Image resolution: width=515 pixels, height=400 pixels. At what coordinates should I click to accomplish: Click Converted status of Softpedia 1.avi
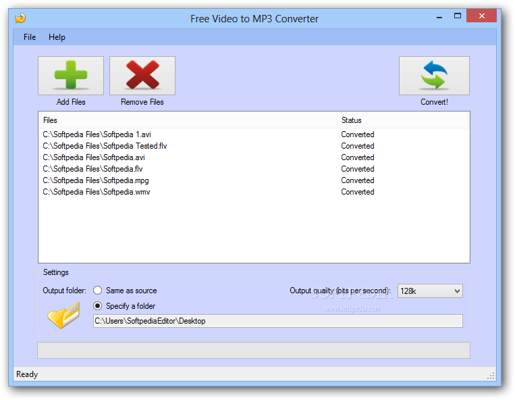[357, 134]
